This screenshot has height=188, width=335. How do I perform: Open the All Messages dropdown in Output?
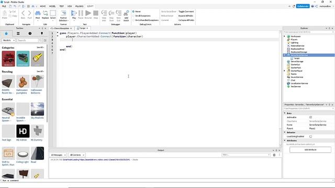tap(58, 155)
